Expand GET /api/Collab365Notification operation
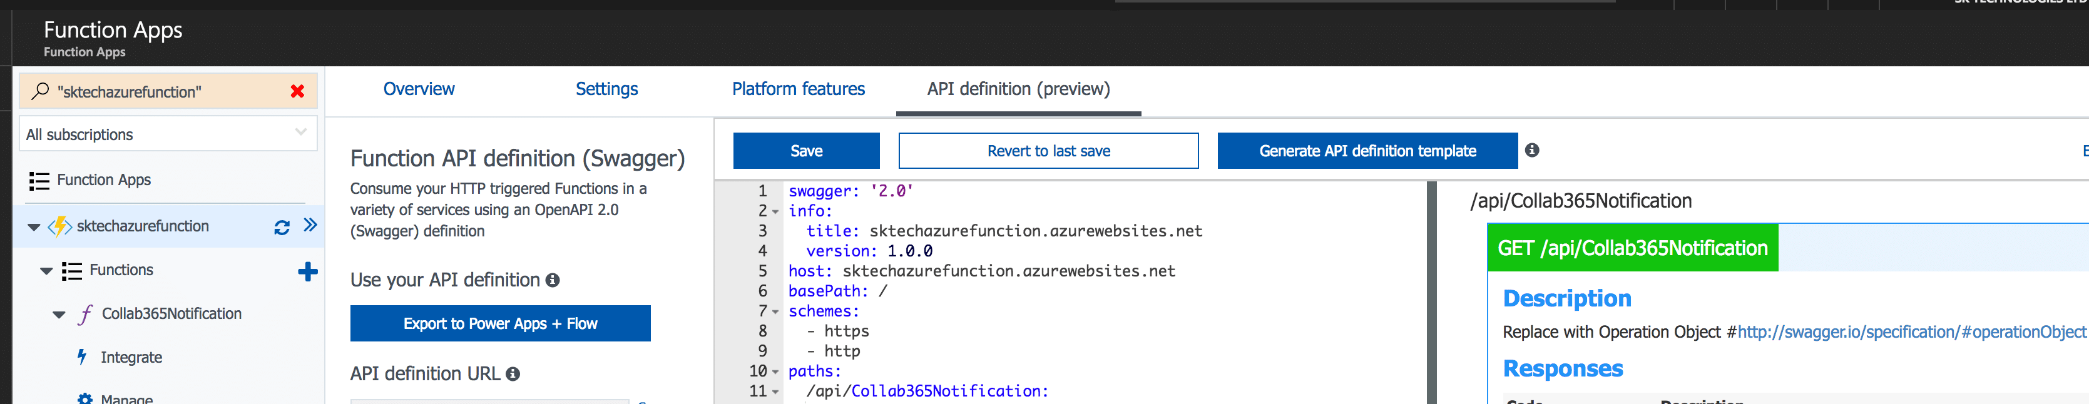Screen dimensions: 2089x404 1632,248
